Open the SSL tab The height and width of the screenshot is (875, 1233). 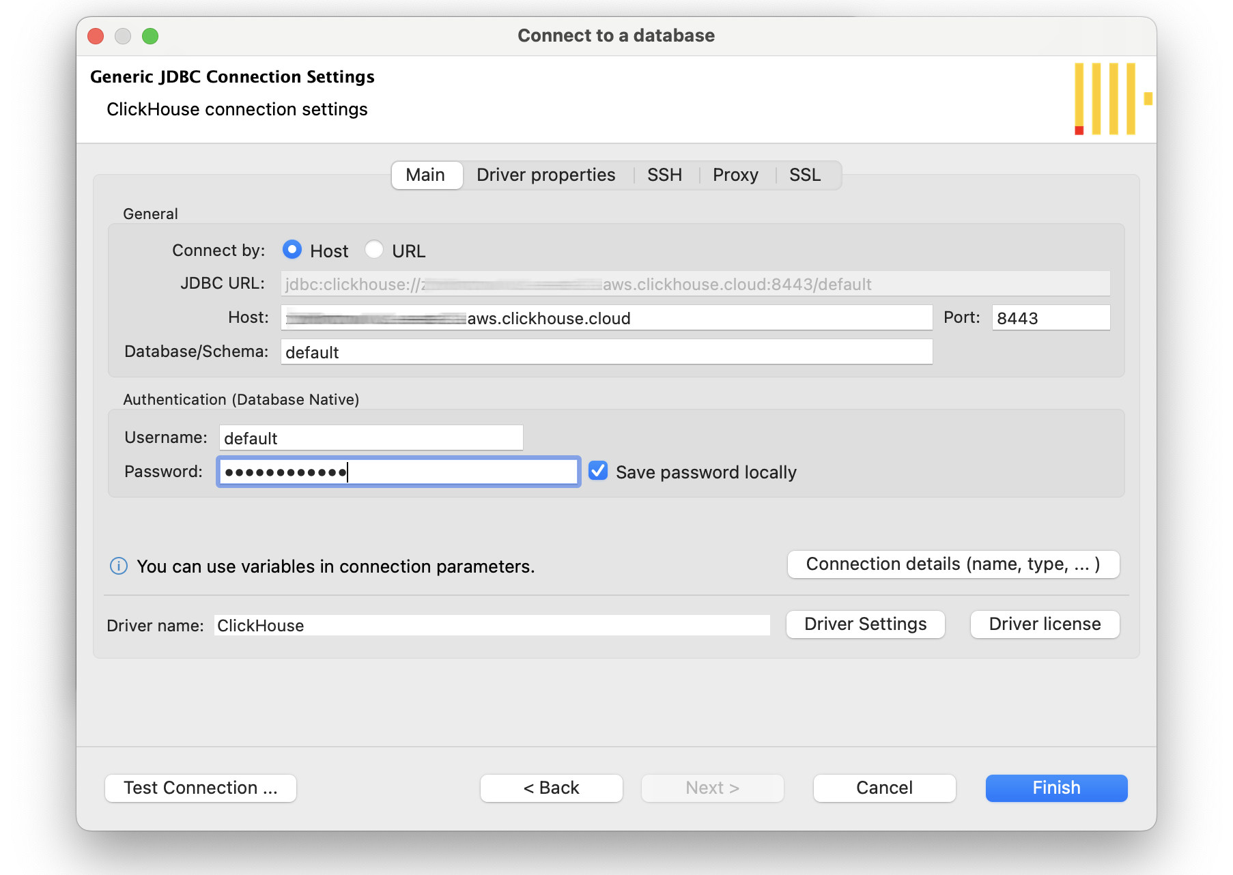coord(804,175)
